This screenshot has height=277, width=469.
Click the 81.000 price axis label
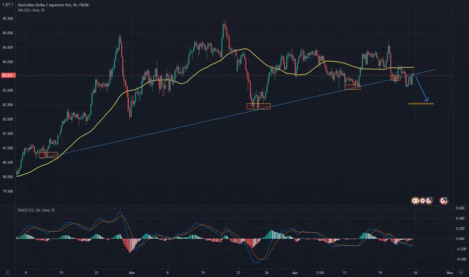pos(8,148)
